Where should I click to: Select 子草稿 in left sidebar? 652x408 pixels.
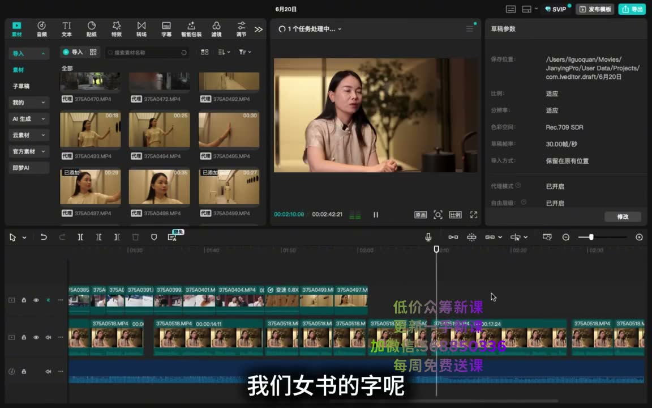coord(21,86)
